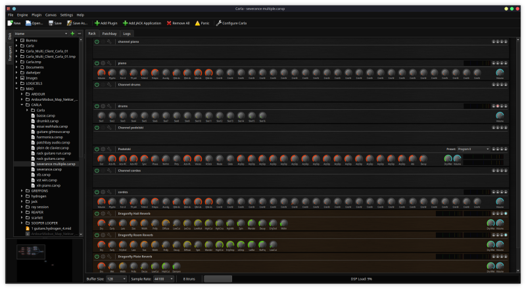Add a plugin with the green plus

point(97,23)
